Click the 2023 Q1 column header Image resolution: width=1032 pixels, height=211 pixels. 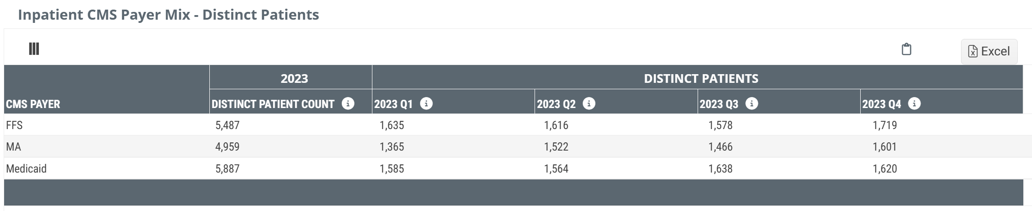[x=393, y=104]
